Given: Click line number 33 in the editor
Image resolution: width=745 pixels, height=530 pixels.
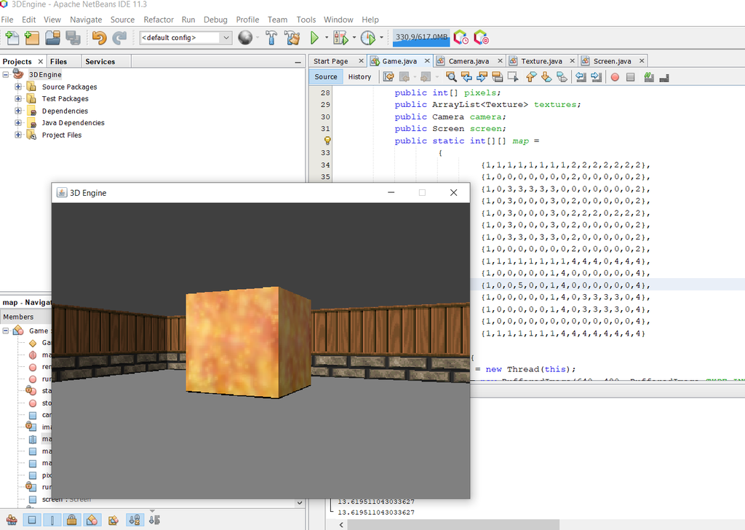Looking at the screenshot, I should pyautogui.click(x=325, y=153).
